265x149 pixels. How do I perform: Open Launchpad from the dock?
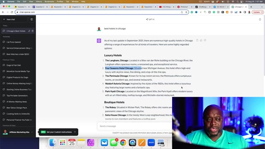[x=63, y=142]
